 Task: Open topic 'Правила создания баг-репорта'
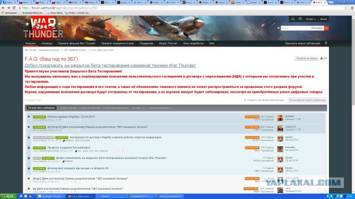coord(69,148)
